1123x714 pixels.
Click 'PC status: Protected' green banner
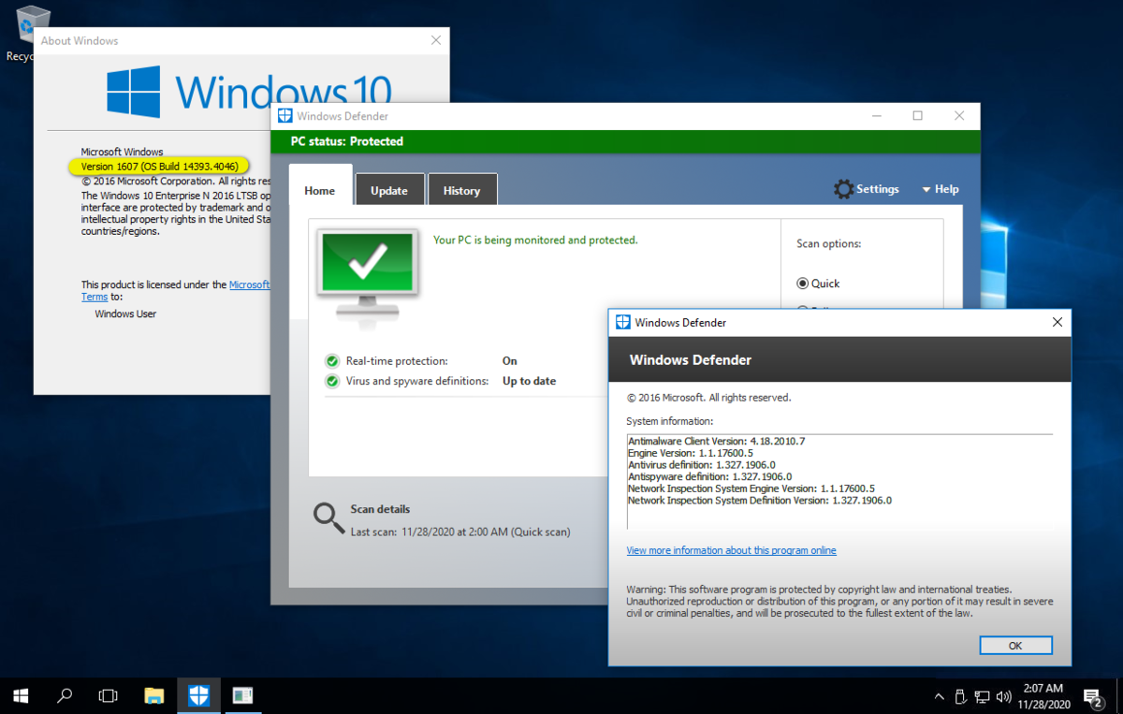click(625, 142)
